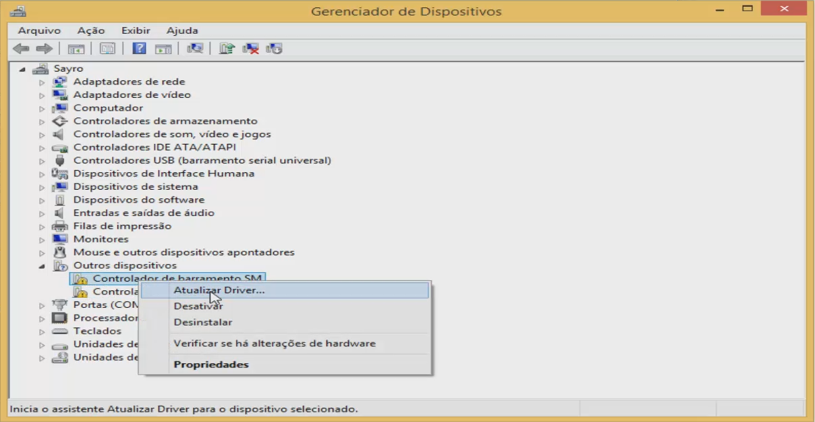Image resolution: width=815 pixels, height=422 pixels.
Task: Select the Processador tree row label
Action: point(106,318)
